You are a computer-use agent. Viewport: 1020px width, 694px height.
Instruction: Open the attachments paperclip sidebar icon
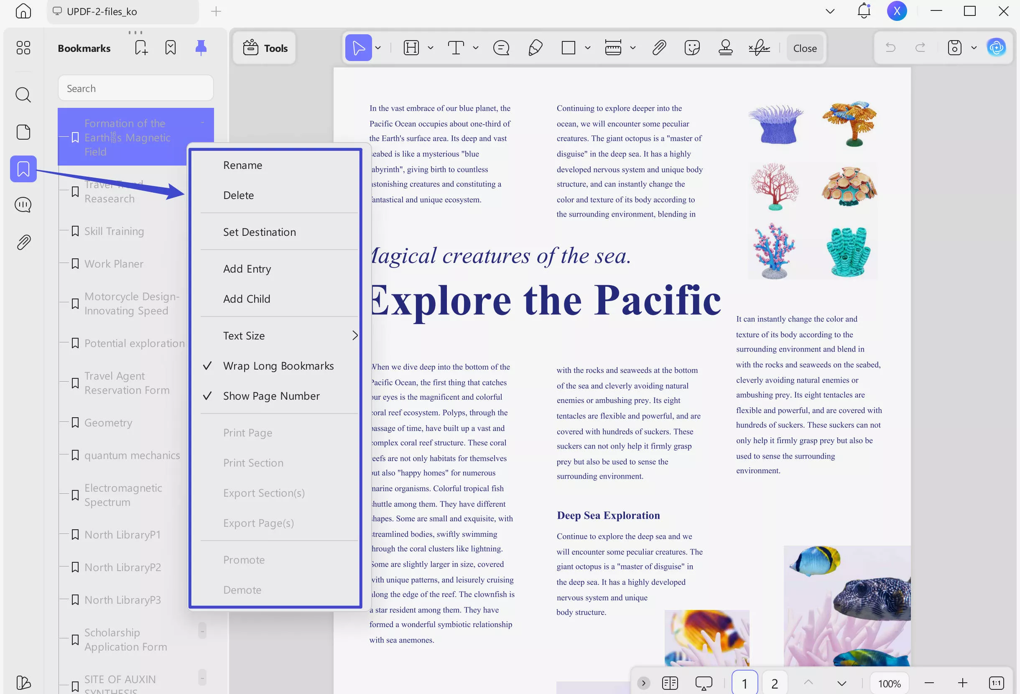click(23, 242)
